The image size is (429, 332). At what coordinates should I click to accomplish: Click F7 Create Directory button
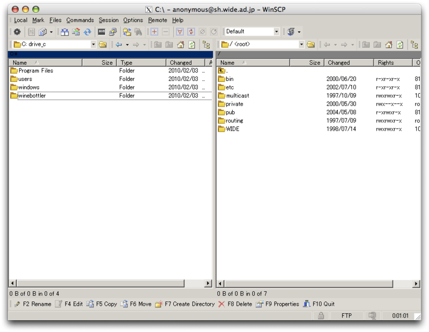click(x=185, y=304)
